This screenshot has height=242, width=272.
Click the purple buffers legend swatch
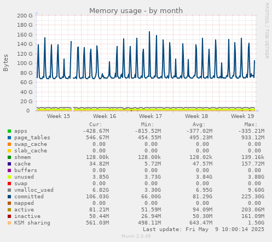tap(9, 170)
